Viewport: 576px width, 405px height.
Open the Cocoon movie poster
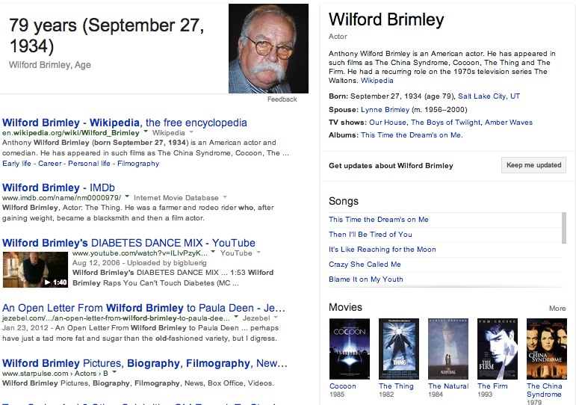350,349
